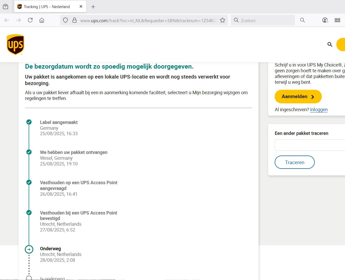This screenshot has width=345, height=280.
Task: Open the Firefox tab list icon
Action: click(5, 7)
